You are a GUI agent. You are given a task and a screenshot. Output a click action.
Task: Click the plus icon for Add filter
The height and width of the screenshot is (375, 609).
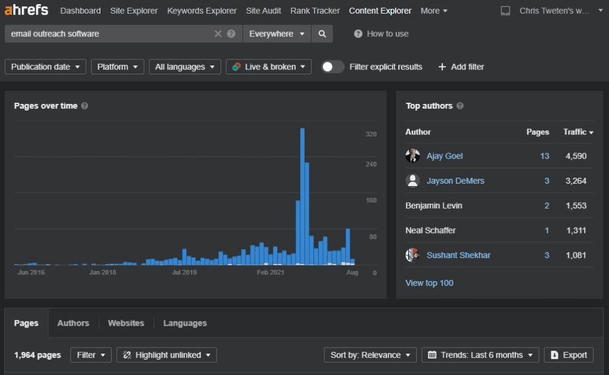pyautogui.click(x=442, y=67)
